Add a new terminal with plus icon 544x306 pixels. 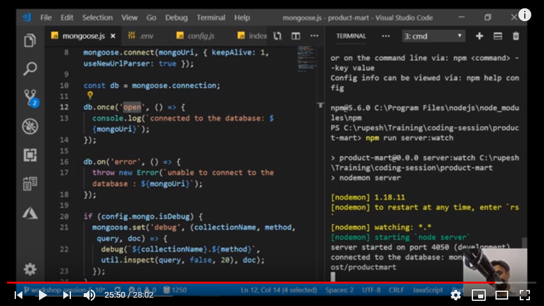tap(479, 36)
